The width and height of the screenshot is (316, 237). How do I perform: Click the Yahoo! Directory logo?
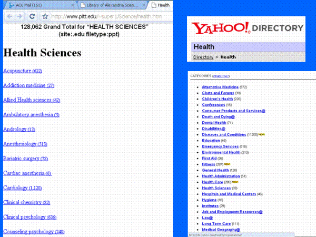coord(248,28)
